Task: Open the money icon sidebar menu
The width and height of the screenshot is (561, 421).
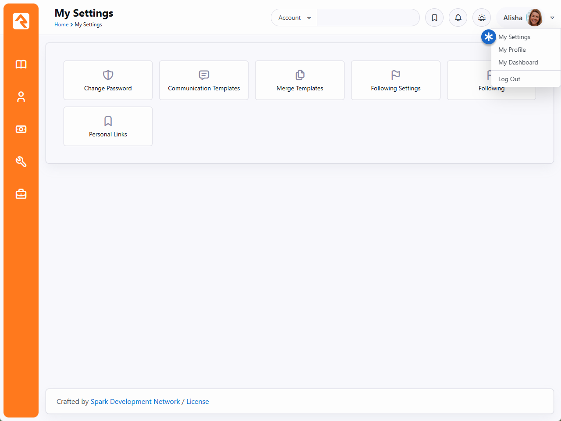Action: pos(21,129)
